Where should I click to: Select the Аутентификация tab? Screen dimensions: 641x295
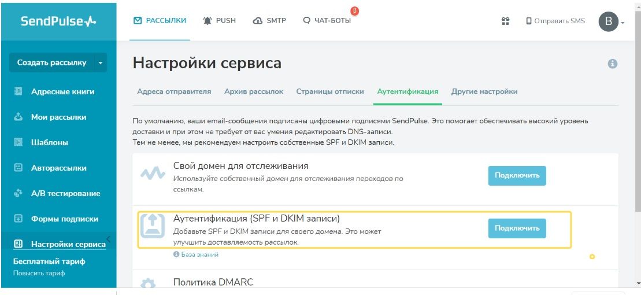407,91
